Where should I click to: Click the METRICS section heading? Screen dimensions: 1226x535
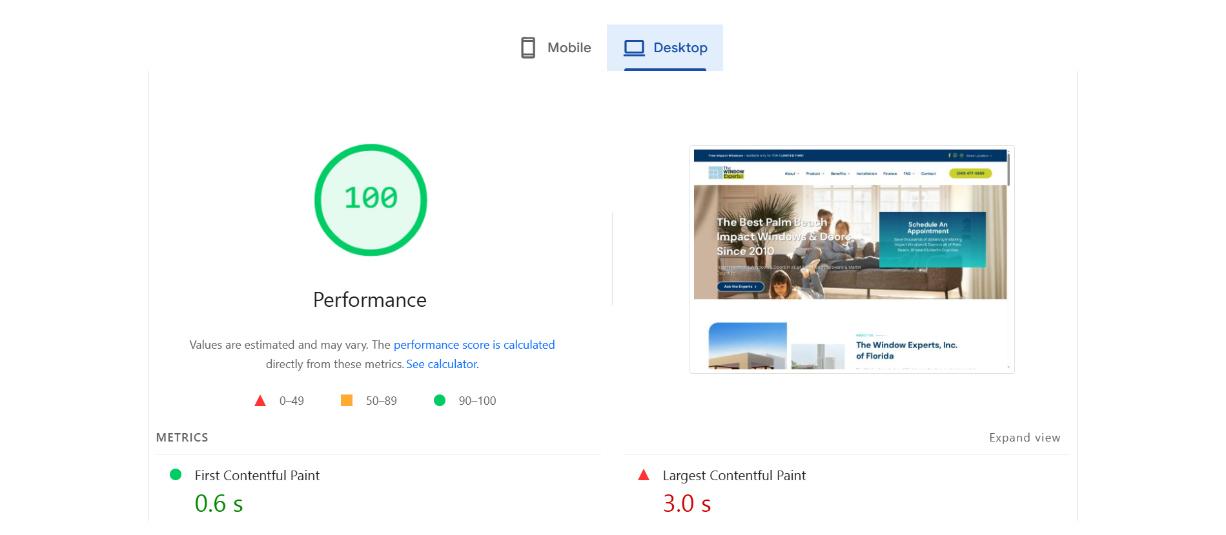point(182,438)
